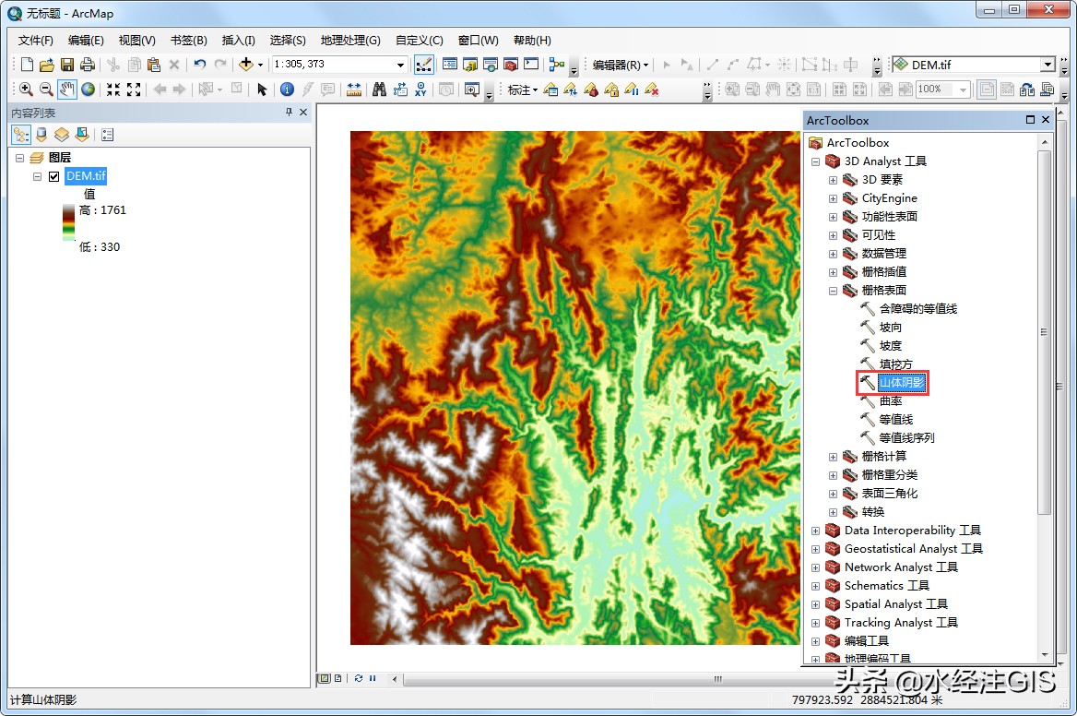This screenshot has width=1077, height=716.
Task: Open the 书签(B) menu
Action: (188, 41)
